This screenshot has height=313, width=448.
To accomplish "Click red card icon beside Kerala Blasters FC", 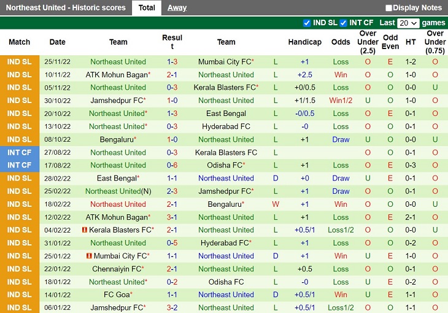I will click(x=85, y=230).
